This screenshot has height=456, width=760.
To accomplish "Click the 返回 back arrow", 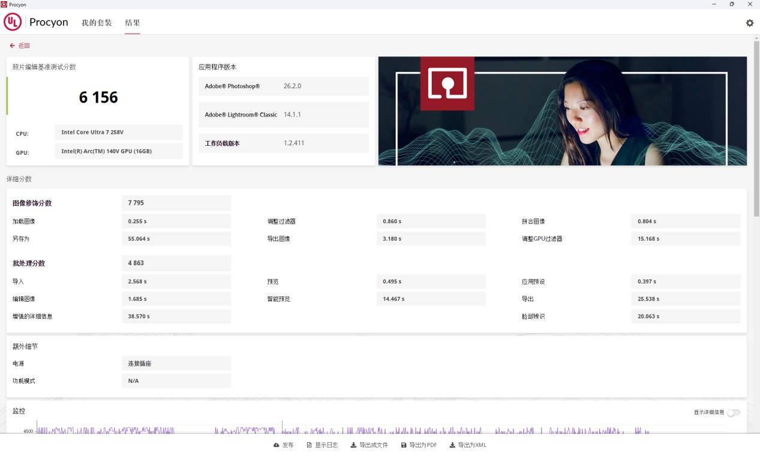I will [20, 46].
